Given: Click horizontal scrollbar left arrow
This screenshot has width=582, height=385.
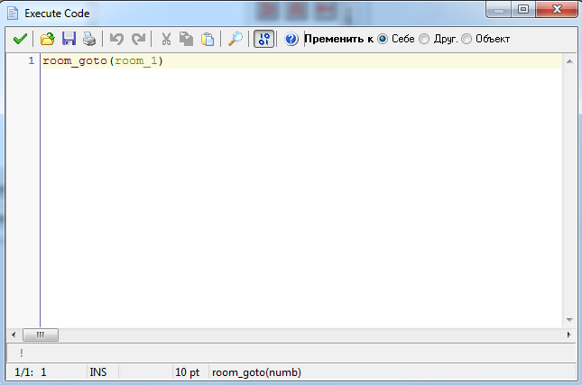Looking at the screenshot, I should (14, 335).
